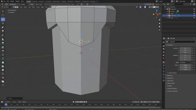
Task: Enable vertex select mode
Action: (x=13, y=7)
